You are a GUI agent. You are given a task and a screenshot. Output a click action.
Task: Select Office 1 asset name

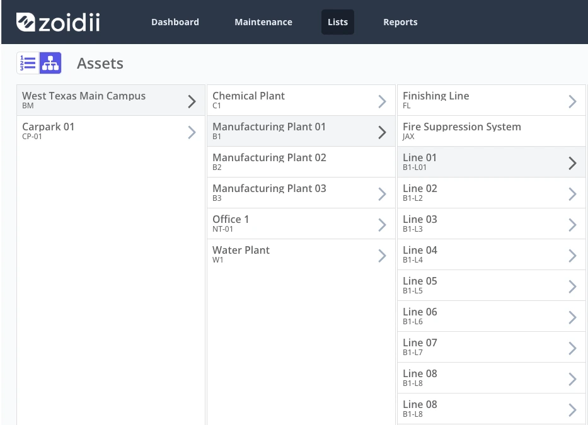coord(231,219)
